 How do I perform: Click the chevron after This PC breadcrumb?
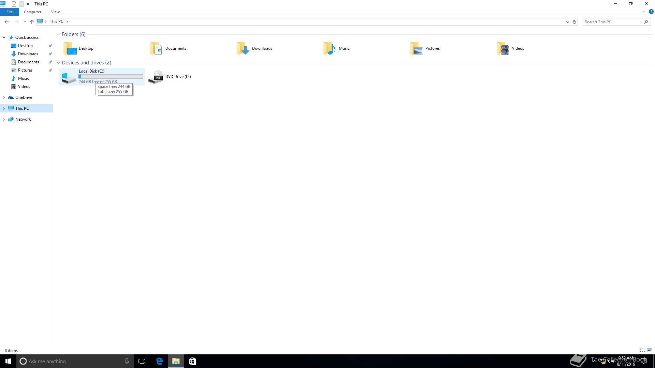67,21
